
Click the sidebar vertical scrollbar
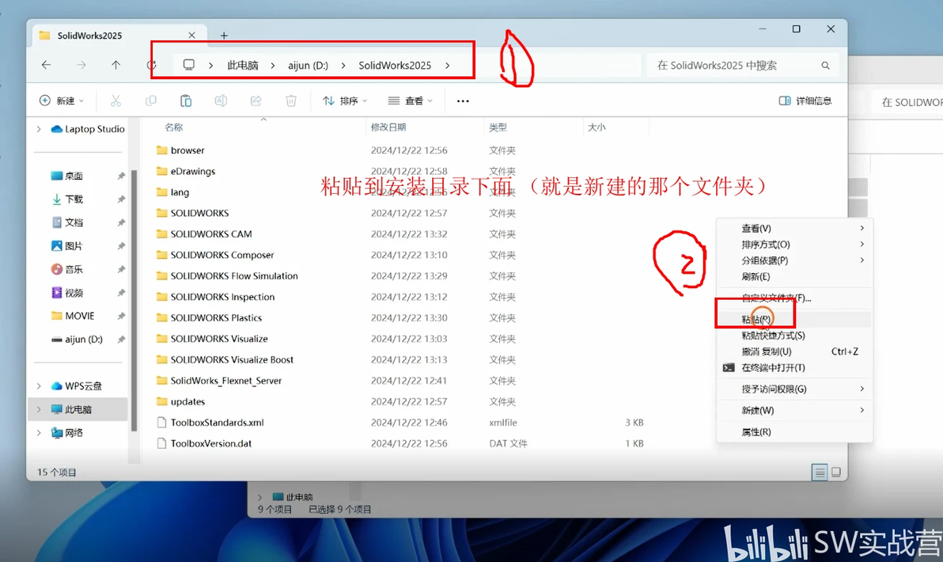(134, 299)
